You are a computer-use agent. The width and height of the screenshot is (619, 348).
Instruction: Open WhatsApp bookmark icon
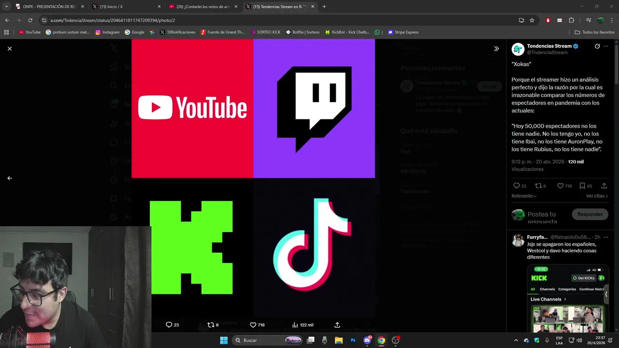377,32
